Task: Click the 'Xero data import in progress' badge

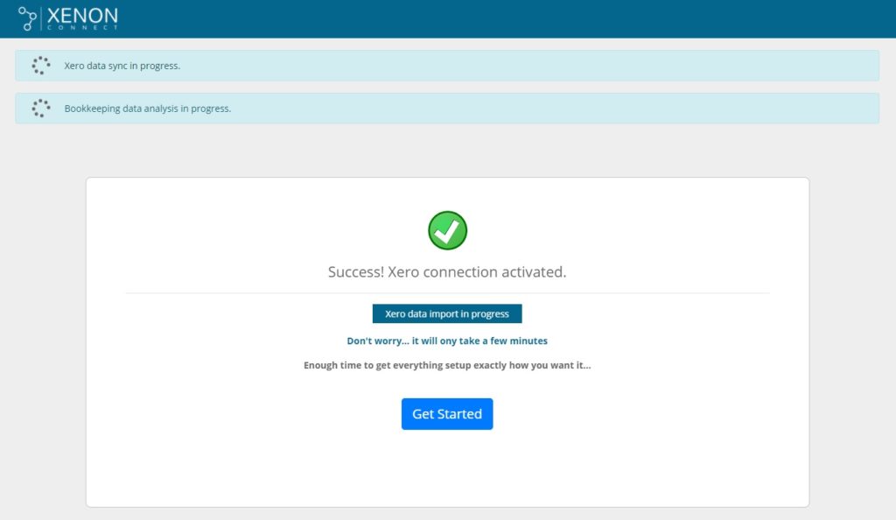Action: coord(447,313)
